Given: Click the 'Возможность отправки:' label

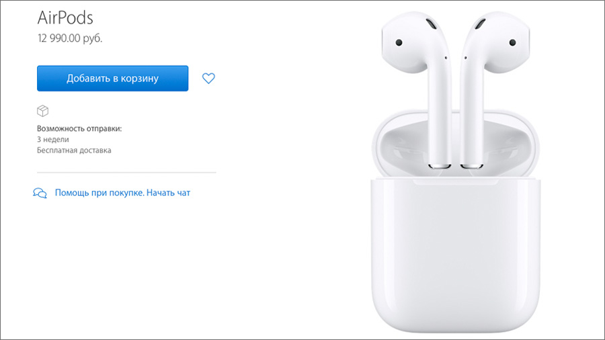Looking at the screenshot, I should coord(79,128).
